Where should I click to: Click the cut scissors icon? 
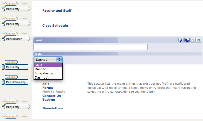coord(181,40)
